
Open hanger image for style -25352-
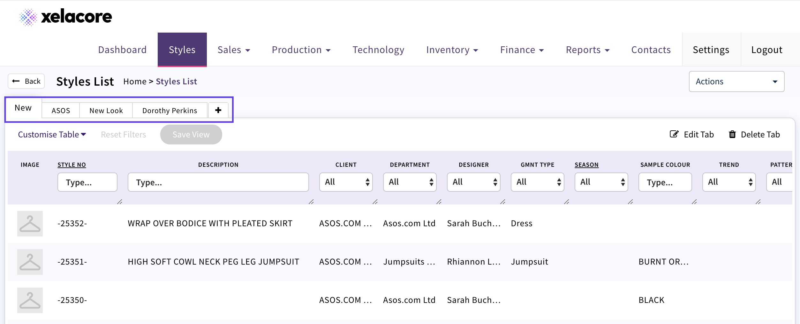point(30,224)
